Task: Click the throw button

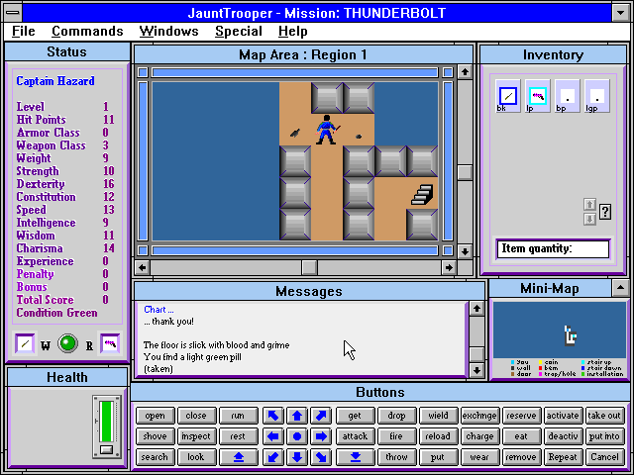Action: coord(396,457)
